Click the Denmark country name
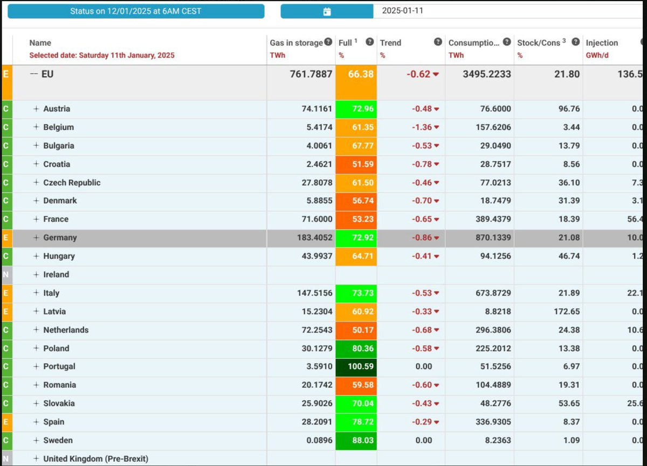Image resolution: width=647 pixels, height=466 pixels. pyautogui.click(x=60, y=200)
